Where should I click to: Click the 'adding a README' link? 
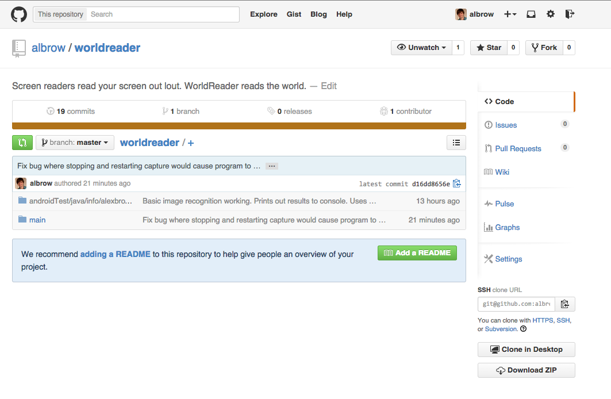tap(115, 254)
